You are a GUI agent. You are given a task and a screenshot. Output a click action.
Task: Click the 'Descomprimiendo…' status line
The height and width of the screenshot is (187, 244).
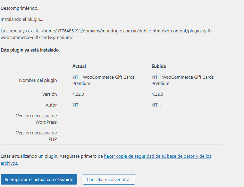(20, 8)
